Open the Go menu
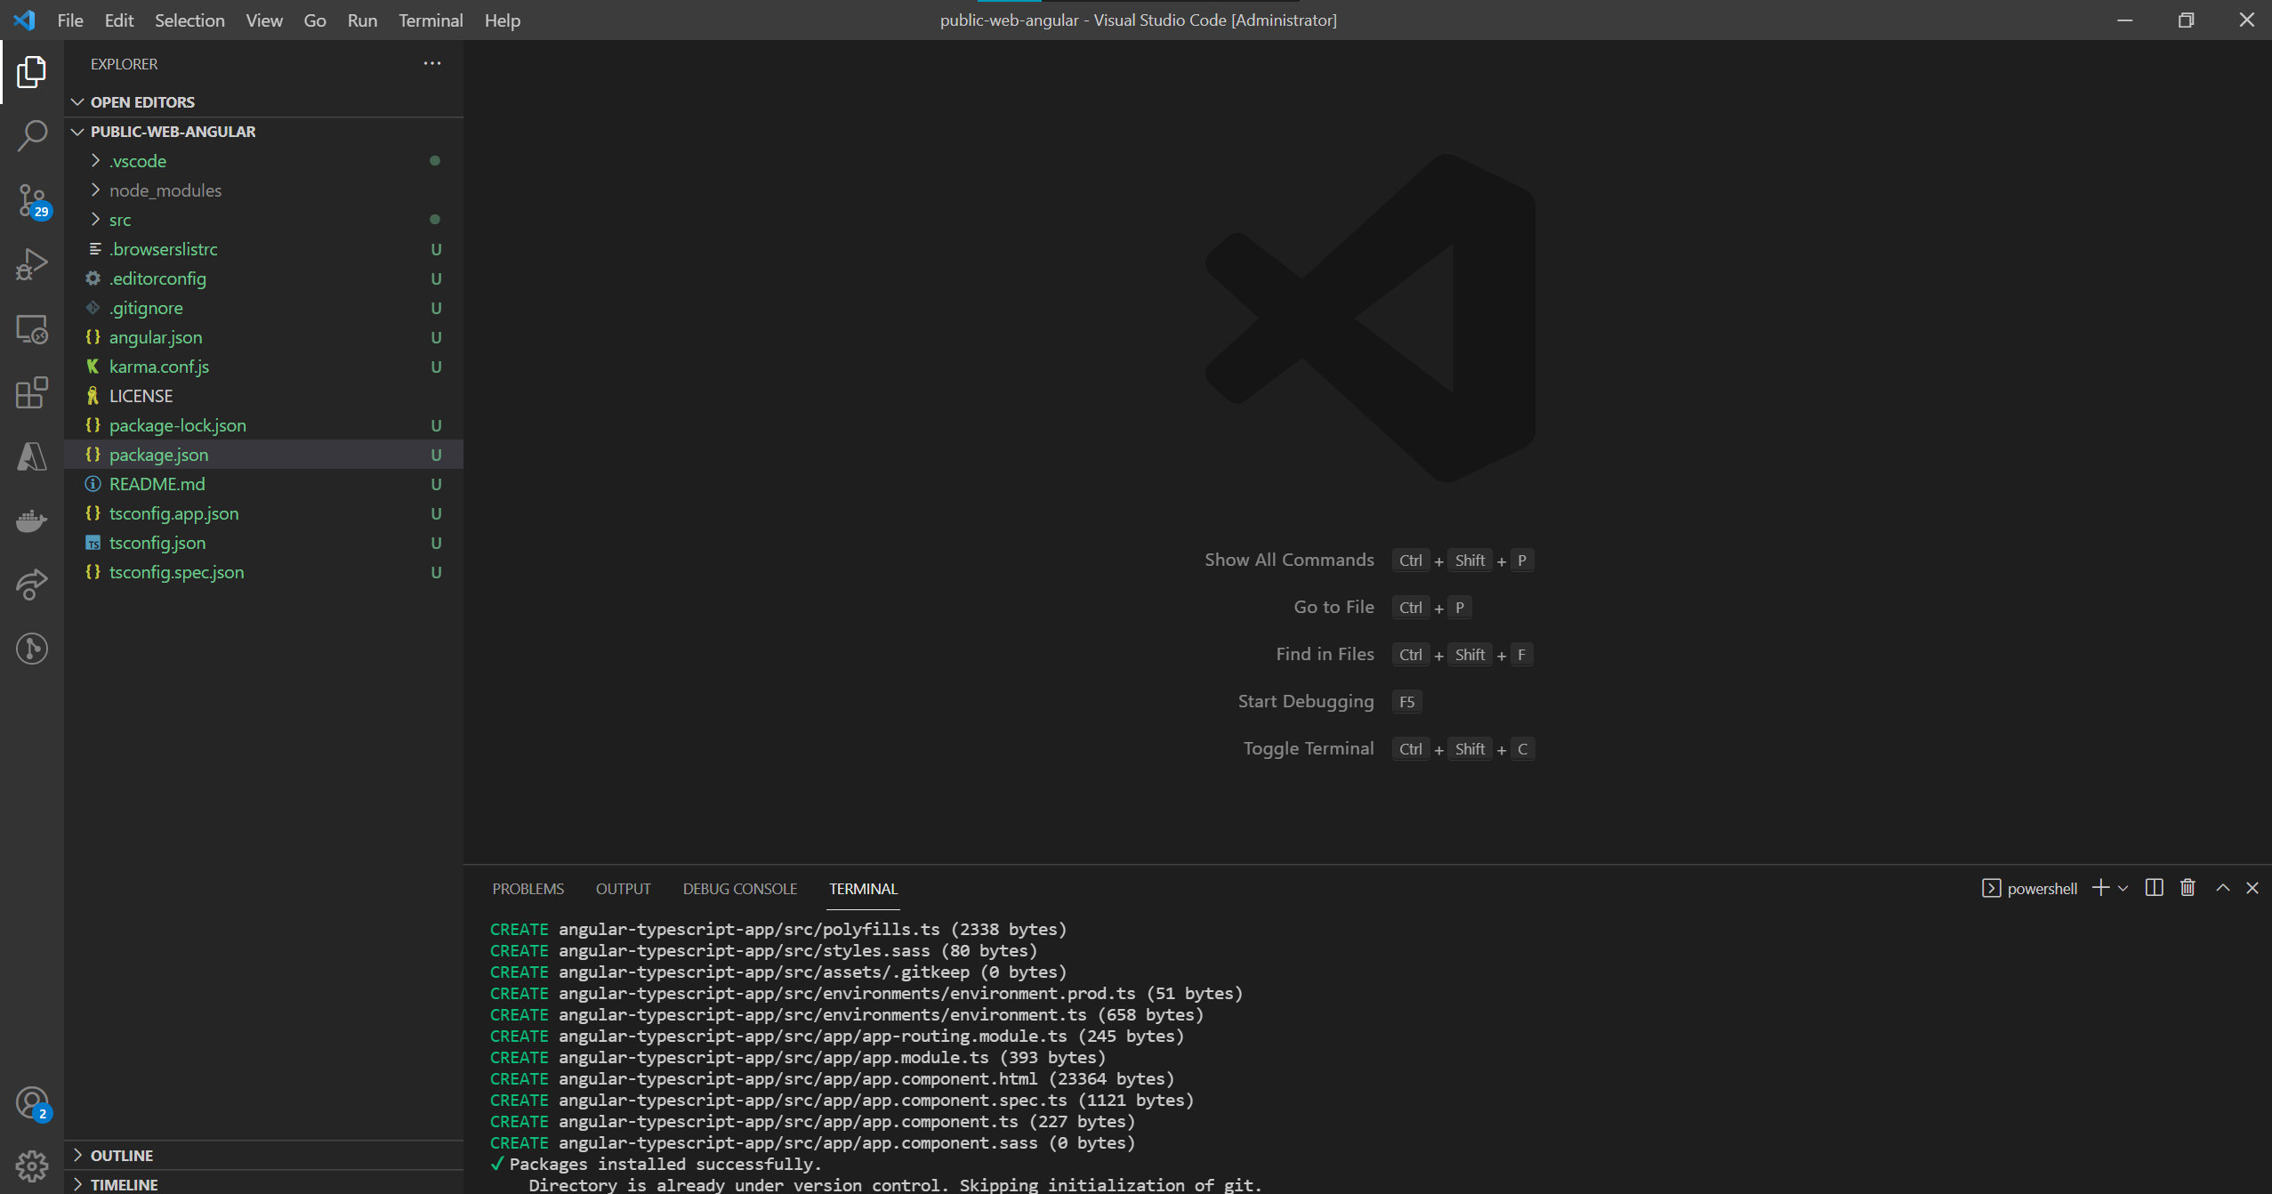Image resolution: width=2272 pixels, height=1194 pixels. coord(315,20)
